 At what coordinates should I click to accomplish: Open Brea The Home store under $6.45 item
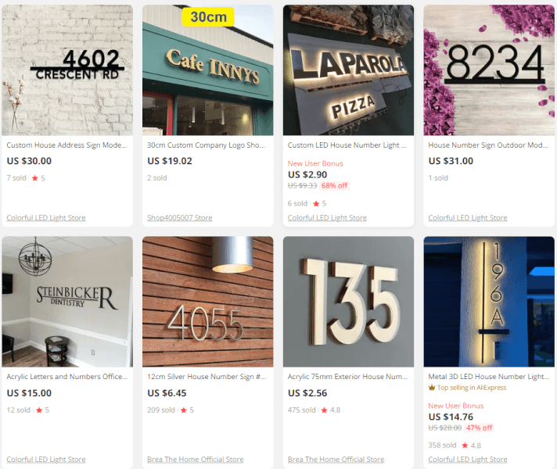coord(196,460)
